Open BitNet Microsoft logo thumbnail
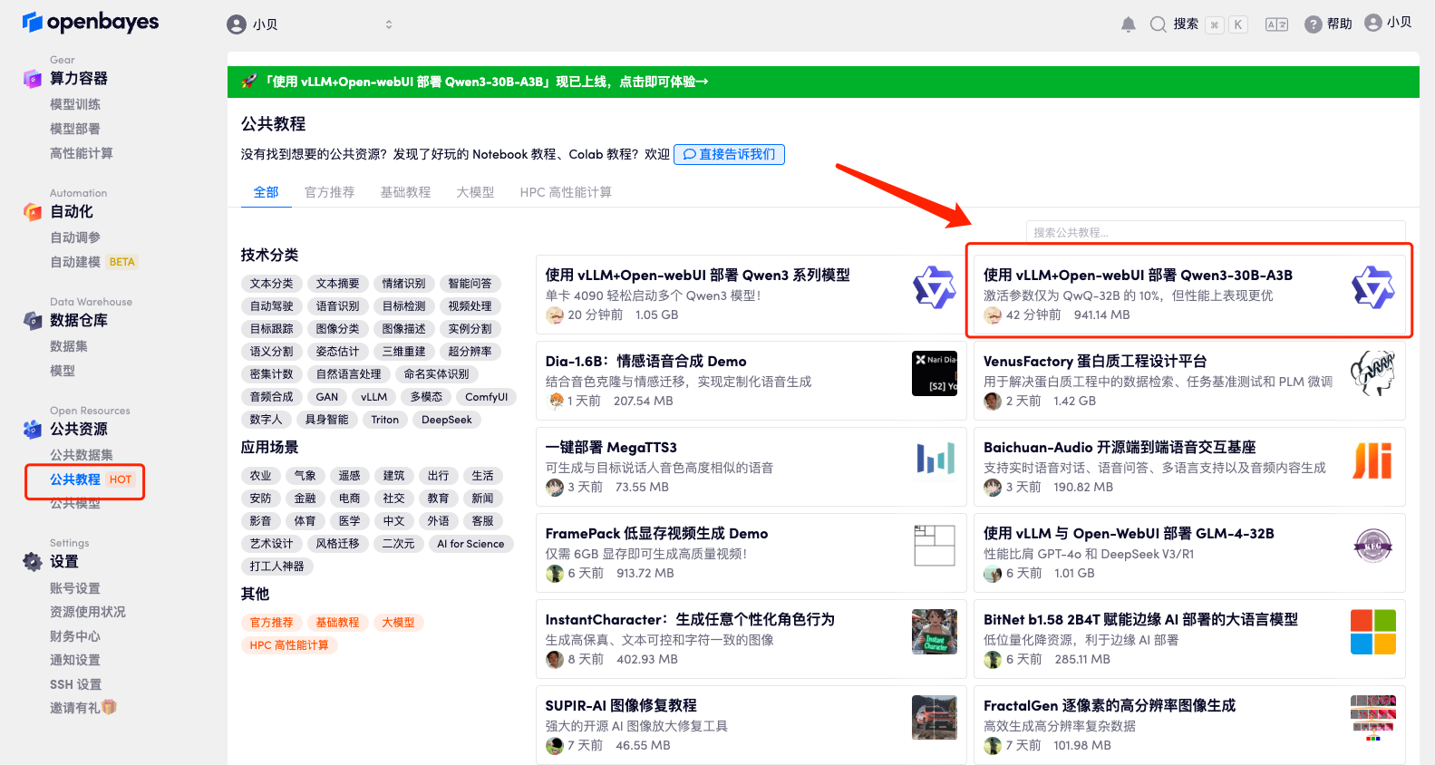The image size is (1435, 765). coord(1372,632)
